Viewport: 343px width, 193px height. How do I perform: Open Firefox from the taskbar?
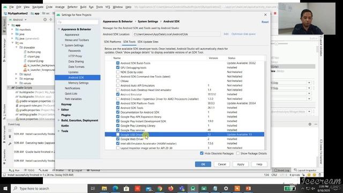click(171, 188)
